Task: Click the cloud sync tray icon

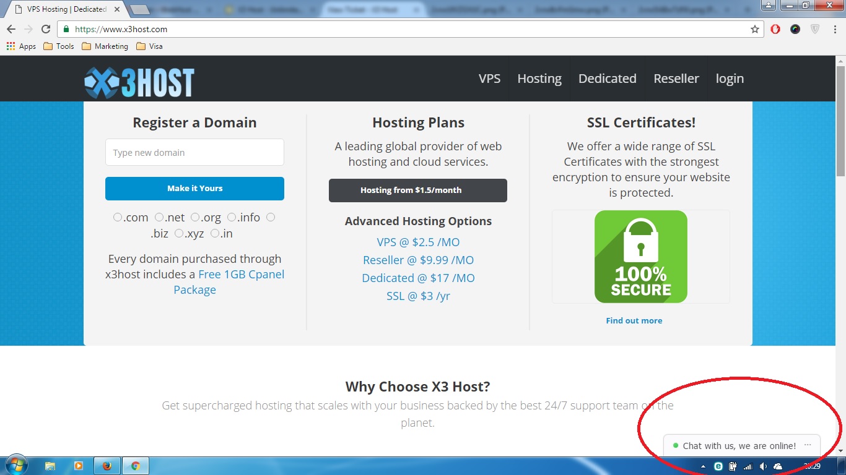Action: click(x=778, y=466)
